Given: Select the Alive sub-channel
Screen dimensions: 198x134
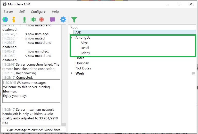Looking at the screenshot, I should point(84,43).
